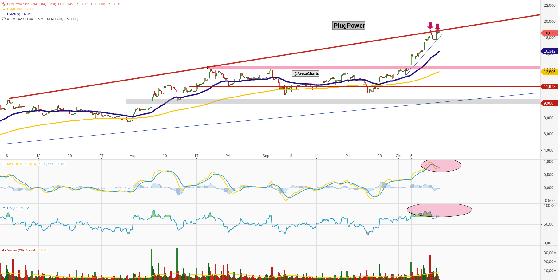Click the candlestick chart icon beside Plug Power Inc.
Viewport: 558px width, 280px height.
pos(4,4)
